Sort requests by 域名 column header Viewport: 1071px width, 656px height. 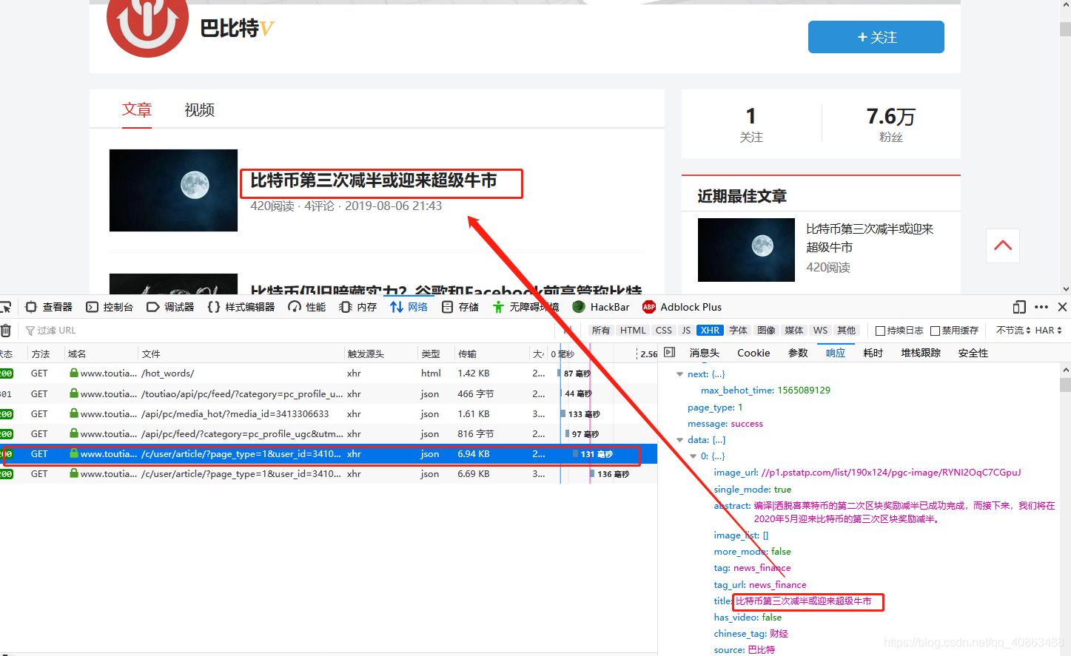click(x=101, y=354)
